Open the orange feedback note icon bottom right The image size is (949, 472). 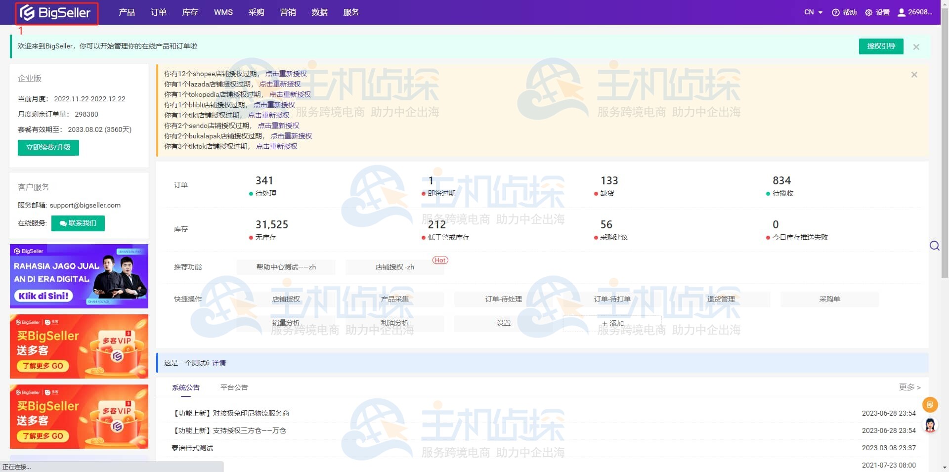tap(930, 404)
